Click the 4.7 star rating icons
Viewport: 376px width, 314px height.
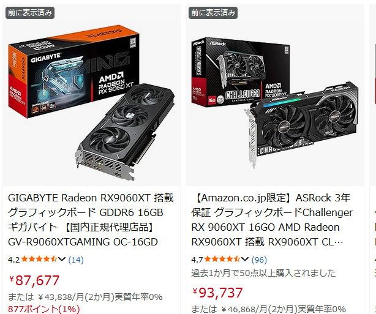[x=222, y=259]
